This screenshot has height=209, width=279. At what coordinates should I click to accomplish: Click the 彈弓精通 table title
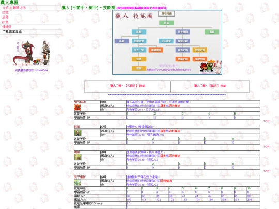click(x=80, y=102)
